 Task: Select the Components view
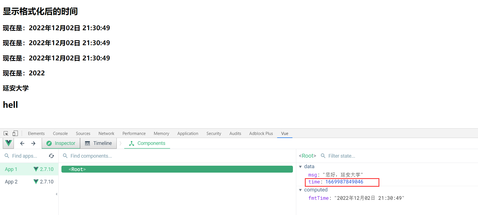[147, 143]
